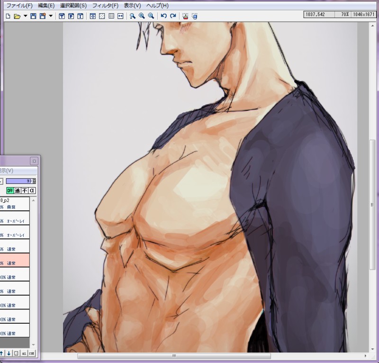Open a file with the folder icon
Screen dimensions: 379x363
click(x=17, y=16)
